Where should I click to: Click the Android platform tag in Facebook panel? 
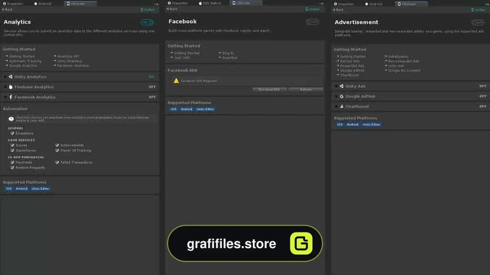(187, 109)
